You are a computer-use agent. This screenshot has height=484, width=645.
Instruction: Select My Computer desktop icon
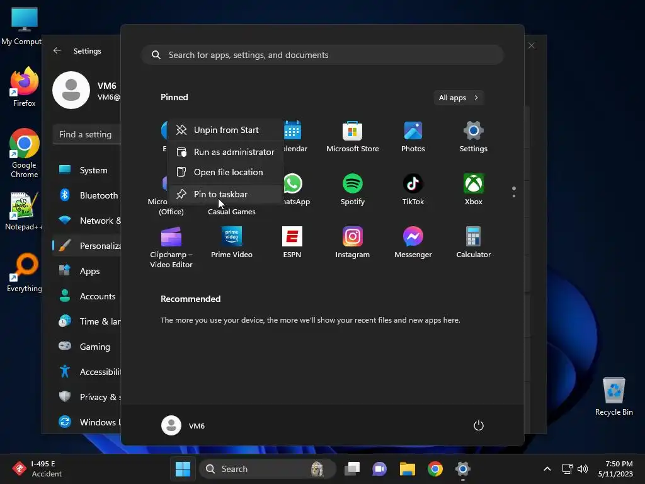pyautogui.click(x=21, y=26)
